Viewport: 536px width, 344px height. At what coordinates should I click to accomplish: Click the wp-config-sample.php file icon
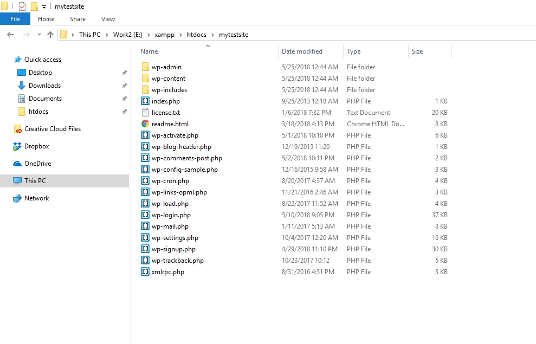click(x=145, y=169)
